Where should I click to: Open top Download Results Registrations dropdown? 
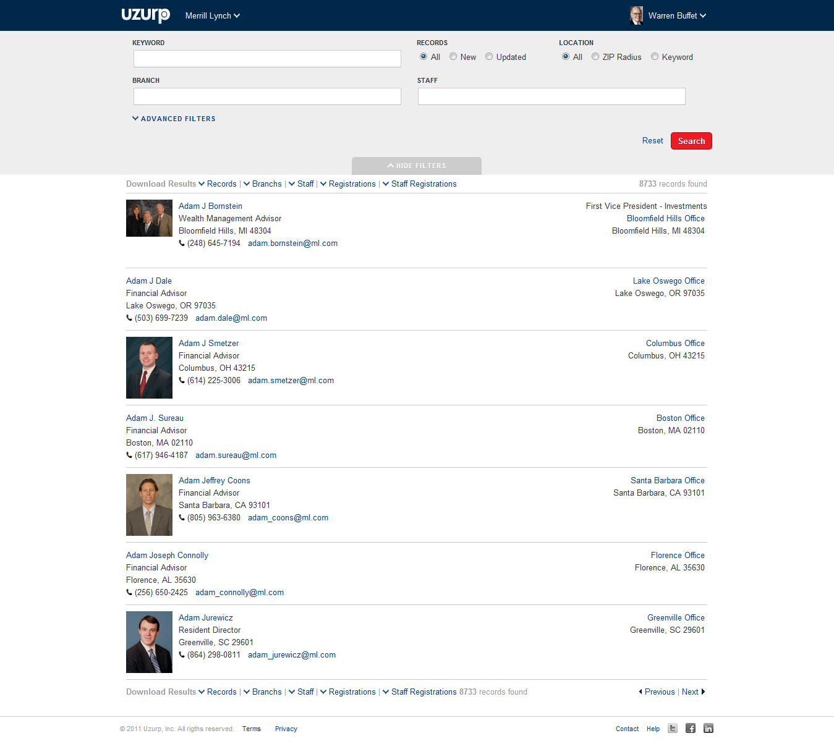348,184
